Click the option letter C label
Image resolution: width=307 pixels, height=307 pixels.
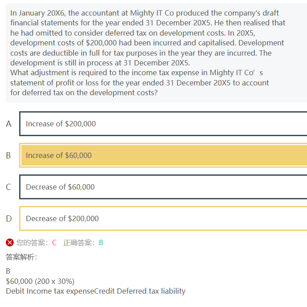8,187
